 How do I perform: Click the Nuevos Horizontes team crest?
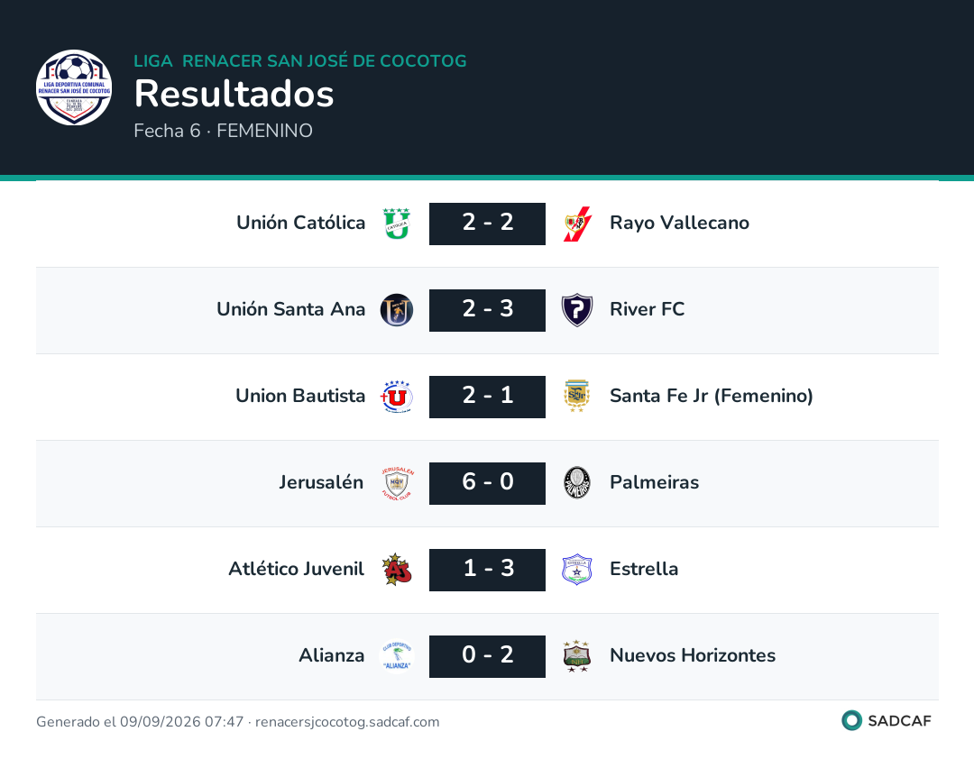577,656
